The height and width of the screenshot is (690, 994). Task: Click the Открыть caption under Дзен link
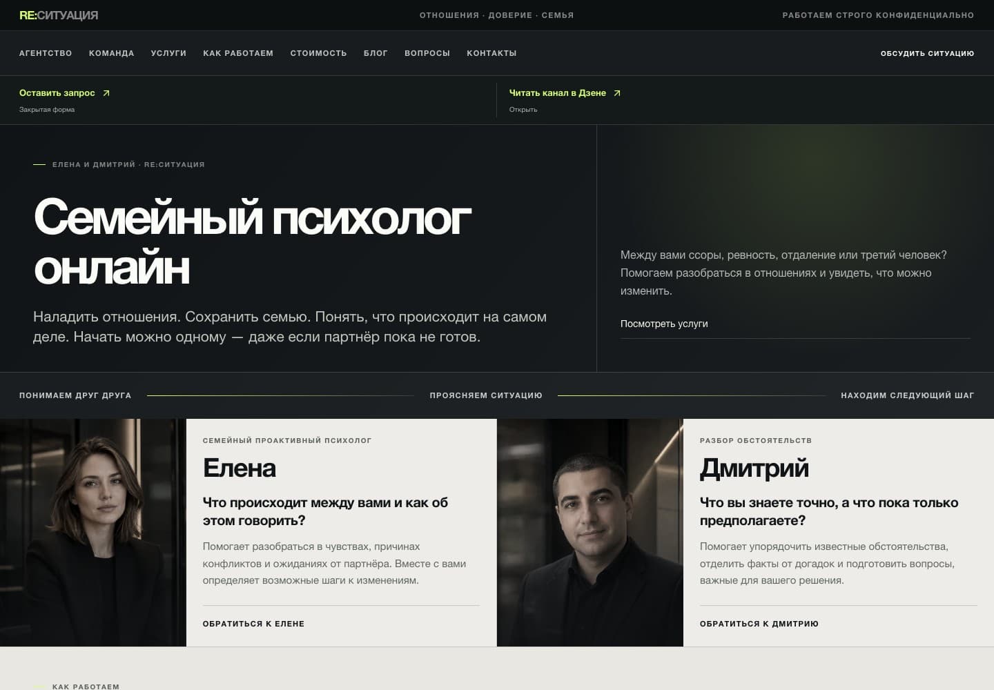[523, 110]
